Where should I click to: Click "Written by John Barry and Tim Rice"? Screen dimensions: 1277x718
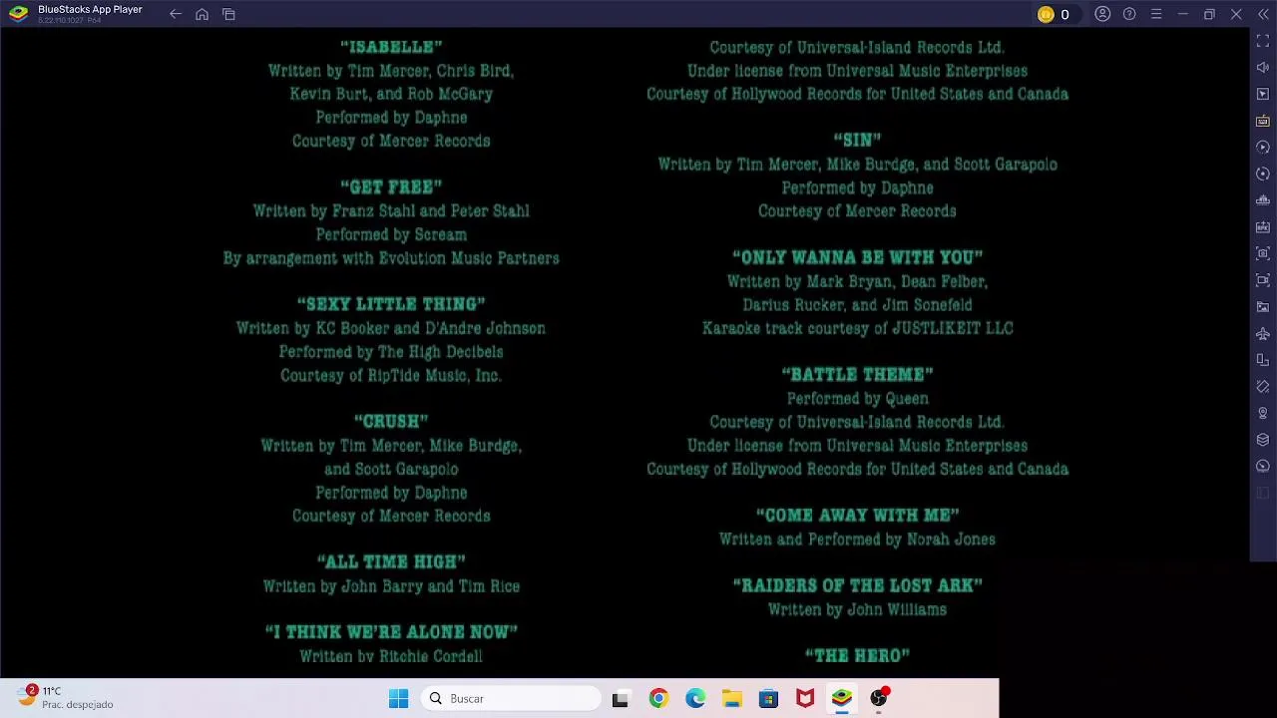pyautogui.click(x=391, y=586)
